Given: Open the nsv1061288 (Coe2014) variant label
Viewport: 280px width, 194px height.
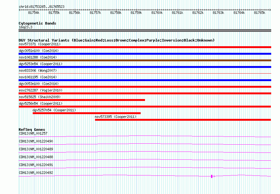Looking at the screenshot, I should coord(38,57).
